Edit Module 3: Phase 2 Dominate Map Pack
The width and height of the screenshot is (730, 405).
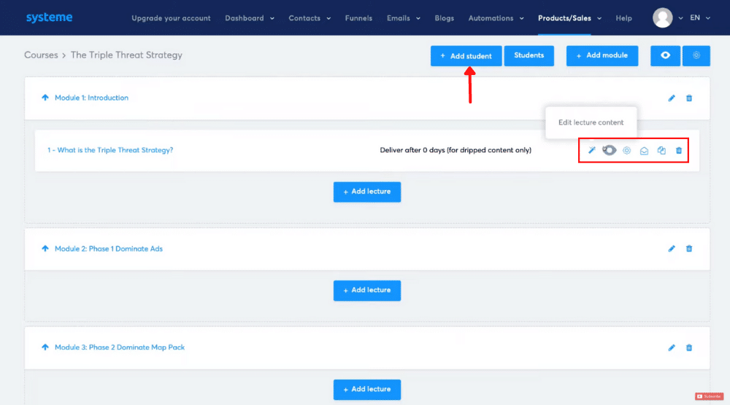(x=672, y=347)
